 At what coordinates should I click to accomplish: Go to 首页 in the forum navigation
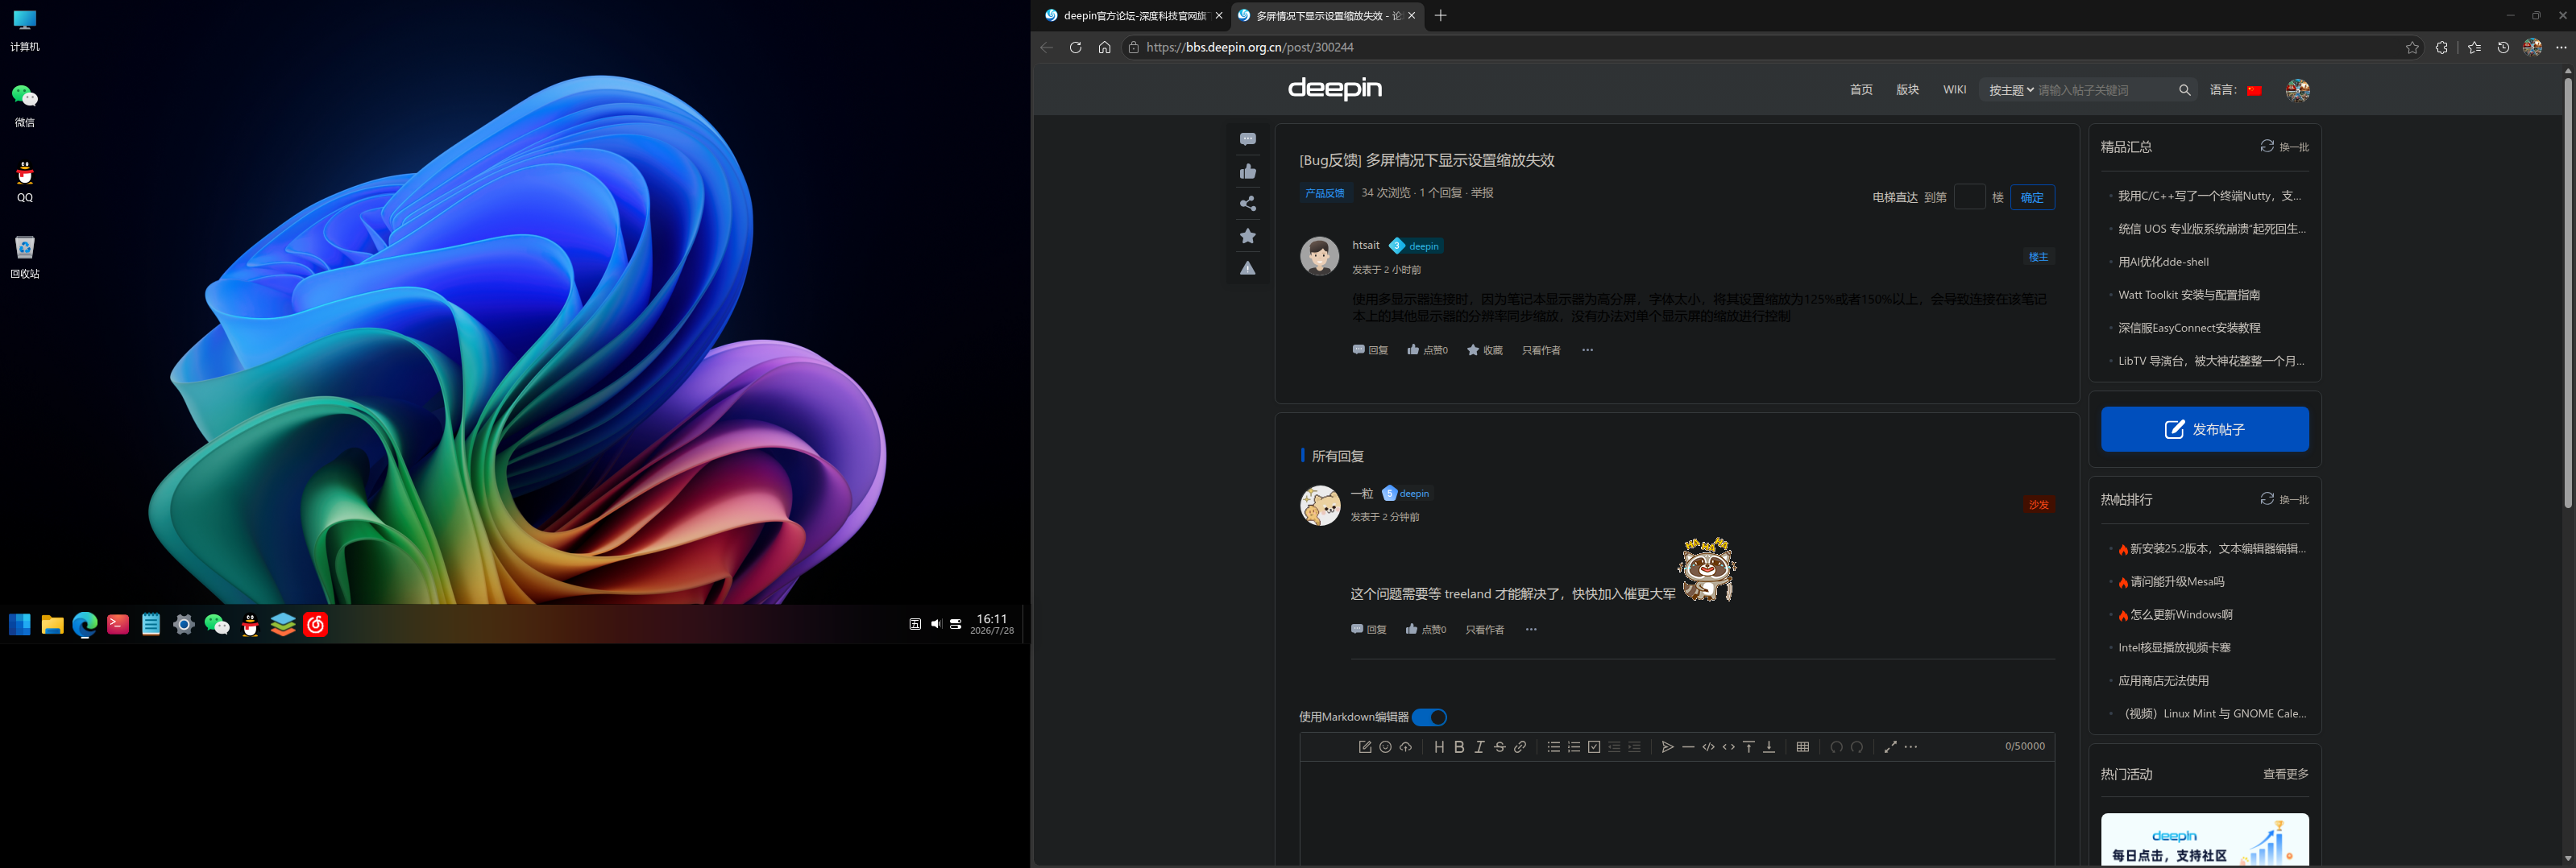1861,90
